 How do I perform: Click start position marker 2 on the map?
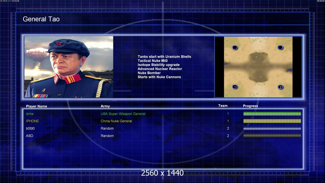pyautogui.click(x=280, y=87)
